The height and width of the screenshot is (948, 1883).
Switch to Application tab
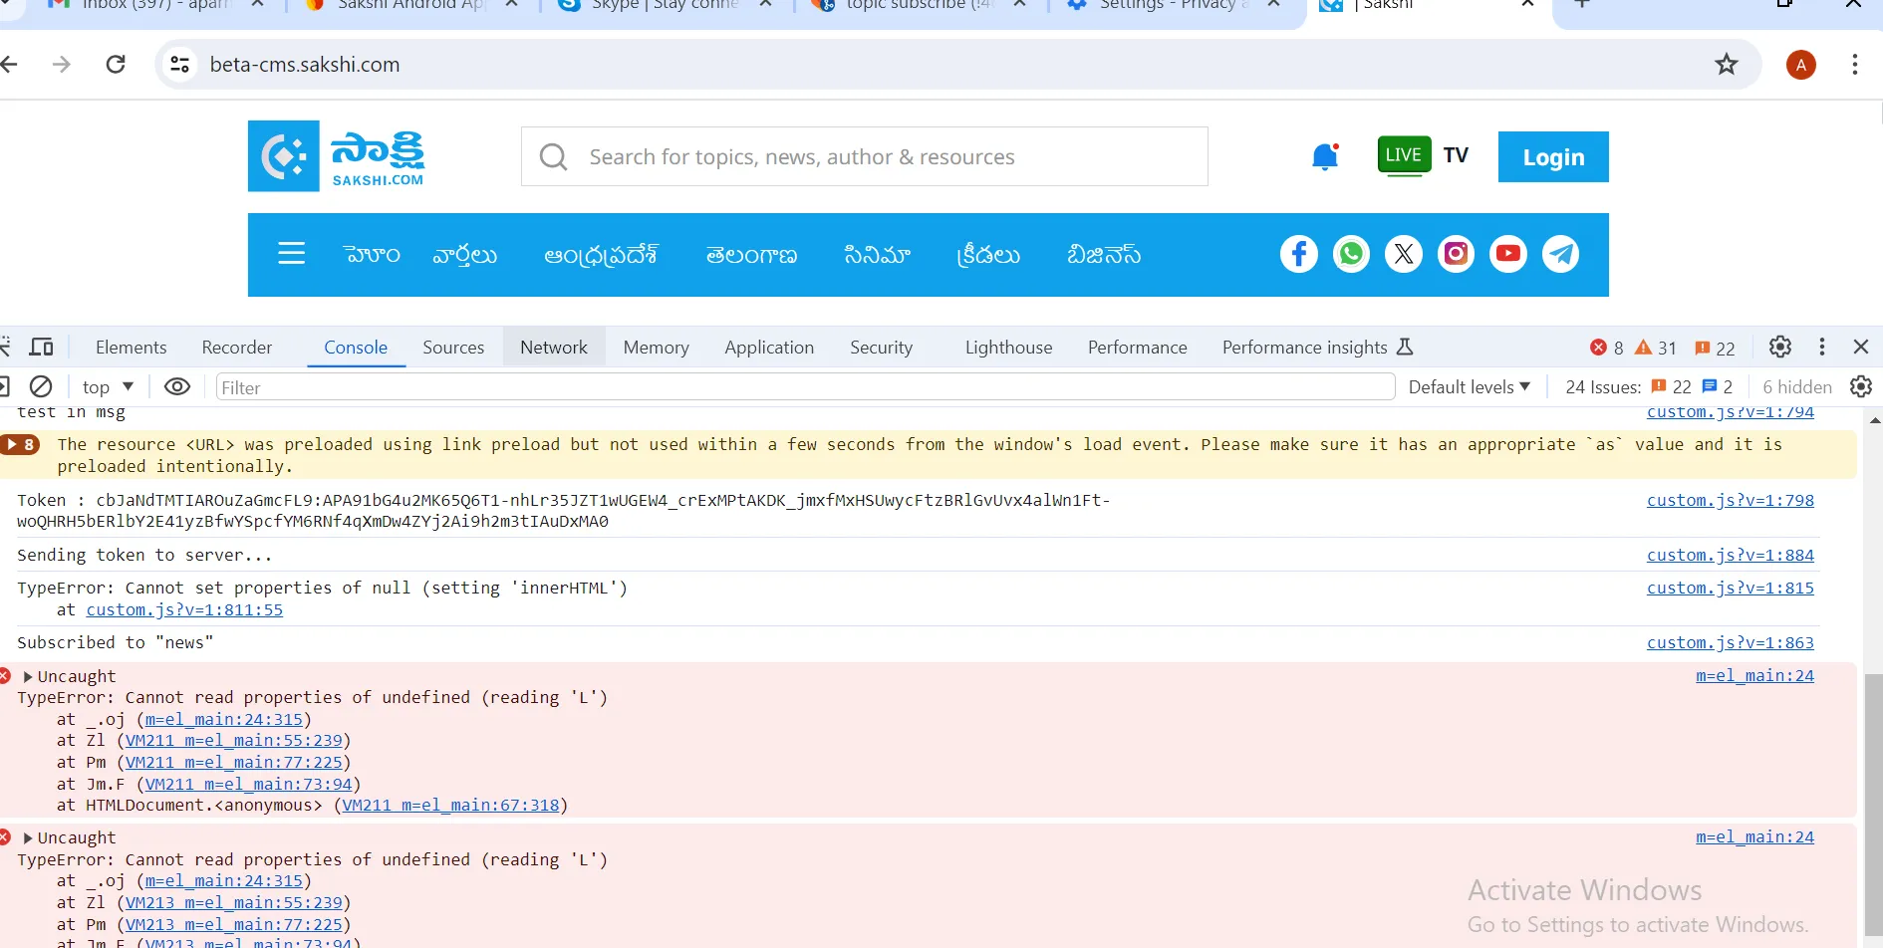(769, 347)
